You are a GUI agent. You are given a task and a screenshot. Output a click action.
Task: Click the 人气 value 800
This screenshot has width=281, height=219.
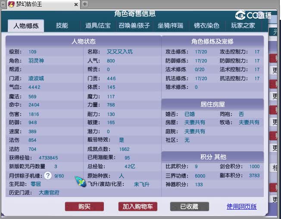(111, 61)
